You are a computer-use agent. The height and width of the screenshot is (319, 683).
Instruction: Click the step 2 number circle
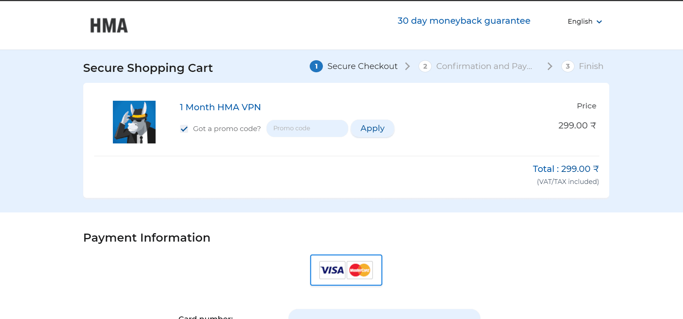point(425,66)
